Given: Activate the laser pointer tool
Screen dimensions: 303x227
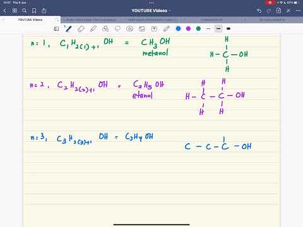Looking at the screenshot, I should (x=167, y=29).
